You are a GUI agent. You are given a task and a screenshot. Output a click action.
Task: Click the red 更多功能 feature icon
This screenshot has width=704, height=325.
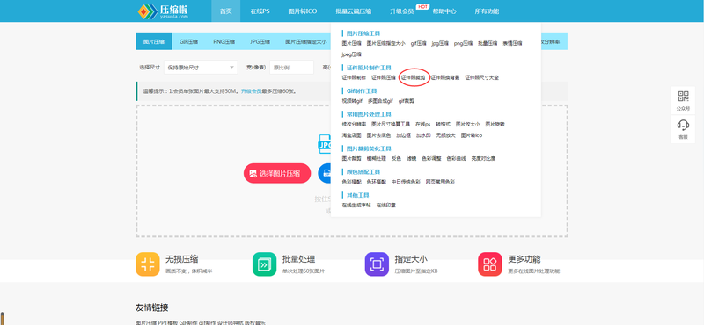[490, 264]
